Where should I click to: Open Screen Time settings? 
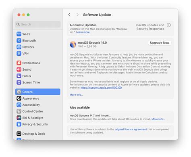(x=38, y=82)
